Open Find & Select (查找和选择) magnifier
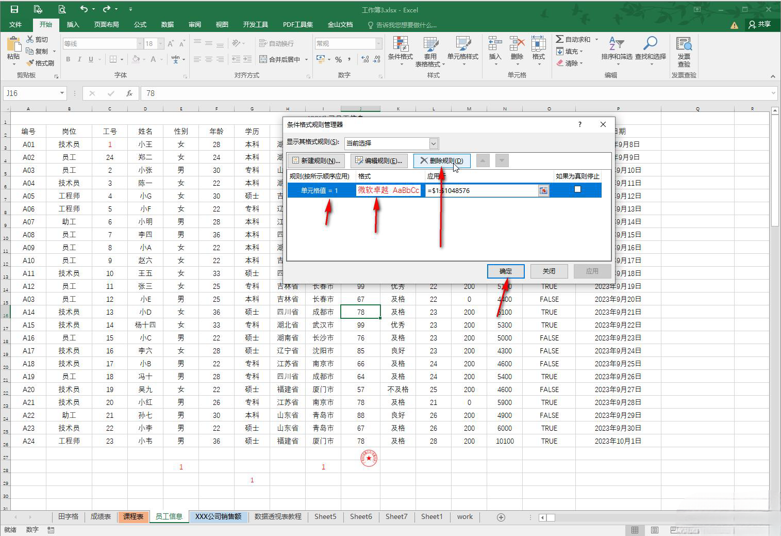Screen dimensions: 781x536 [651, 51]
